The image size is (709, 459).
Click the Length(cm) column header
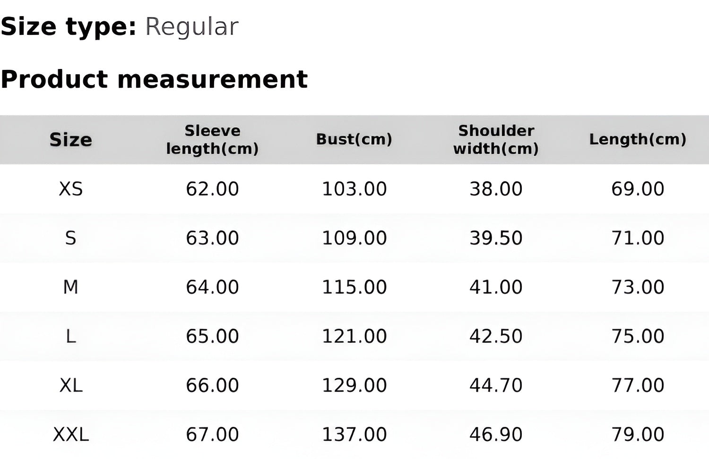click(638, 139)
